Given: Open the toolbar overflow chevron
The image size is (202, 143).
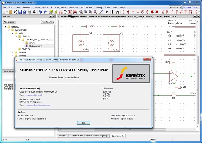Looking at the screenshot, I should tap(199, 12).
